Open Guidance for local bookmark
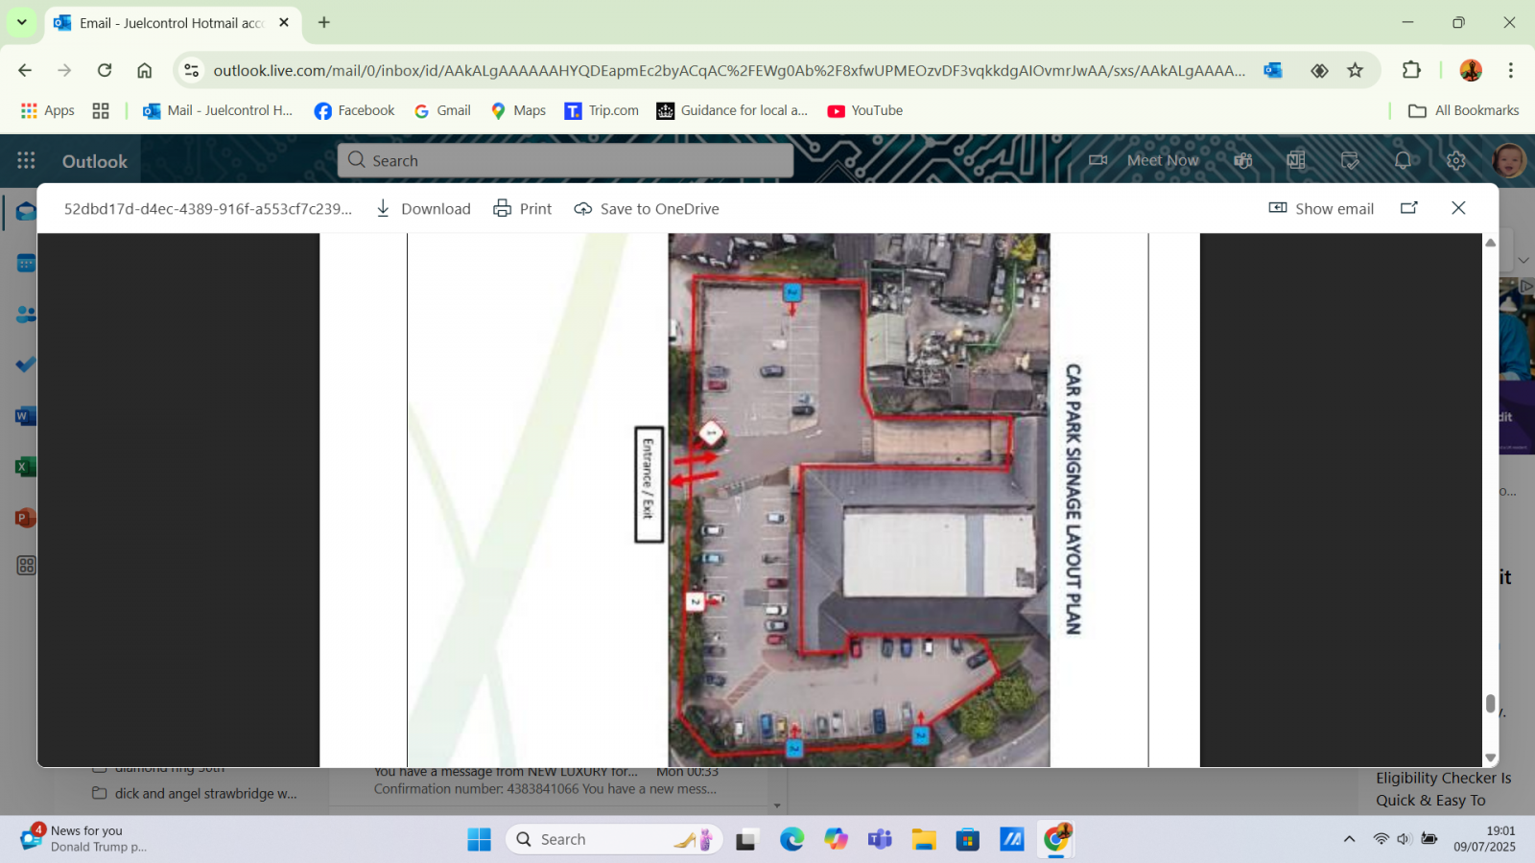 point(732,110)
